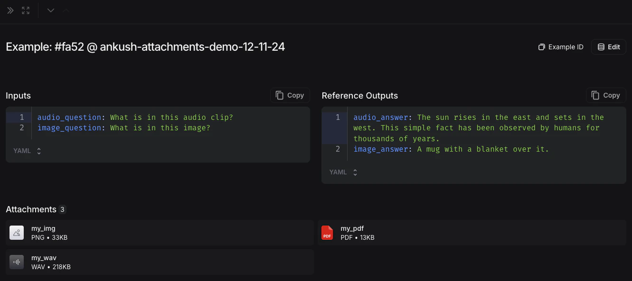Select the my_img attachment row
The height and width of the screenshot is (281, 632).
tap(157, 233)
